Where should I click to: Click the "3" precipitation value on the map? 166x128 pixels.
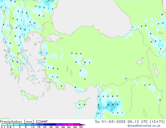113,105
